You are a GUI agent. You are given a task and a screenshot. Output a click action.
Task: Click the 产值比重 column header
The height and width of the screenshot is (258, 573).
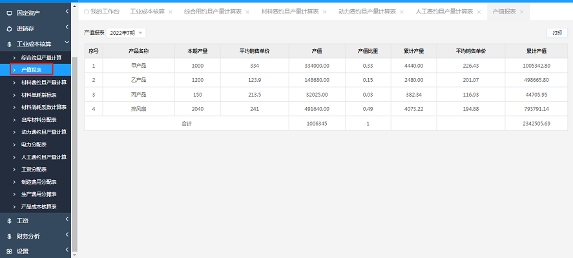pyautogui.click(x=368, y=51)
